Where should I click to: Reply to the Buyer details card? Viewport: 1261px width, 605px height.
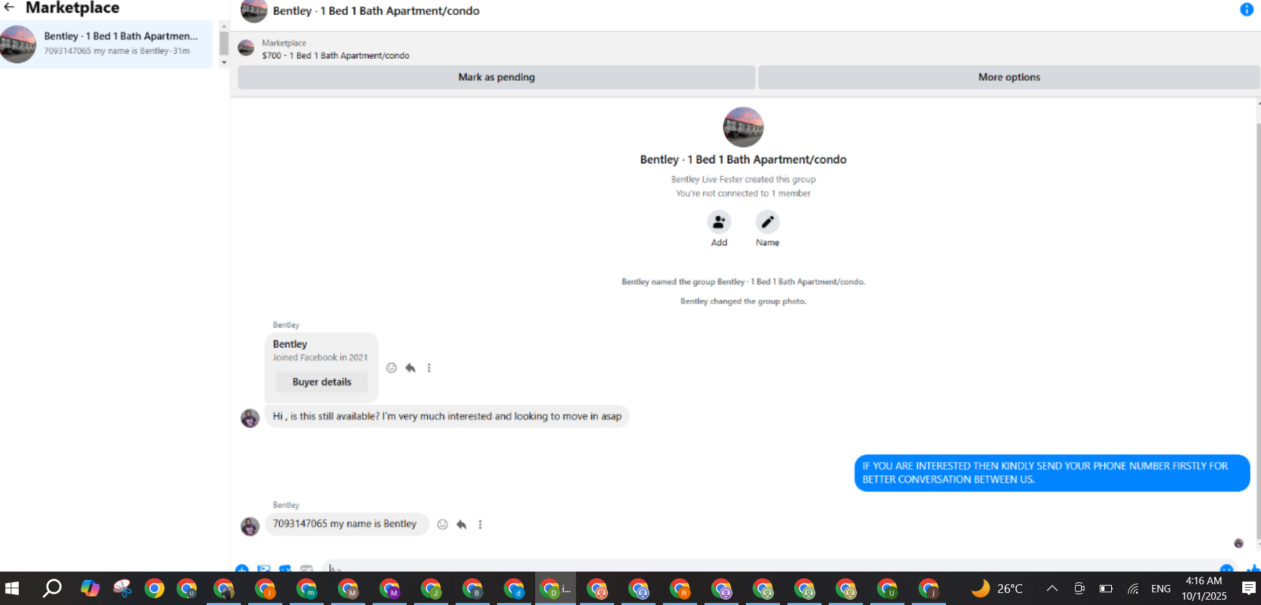click(410, 368)
